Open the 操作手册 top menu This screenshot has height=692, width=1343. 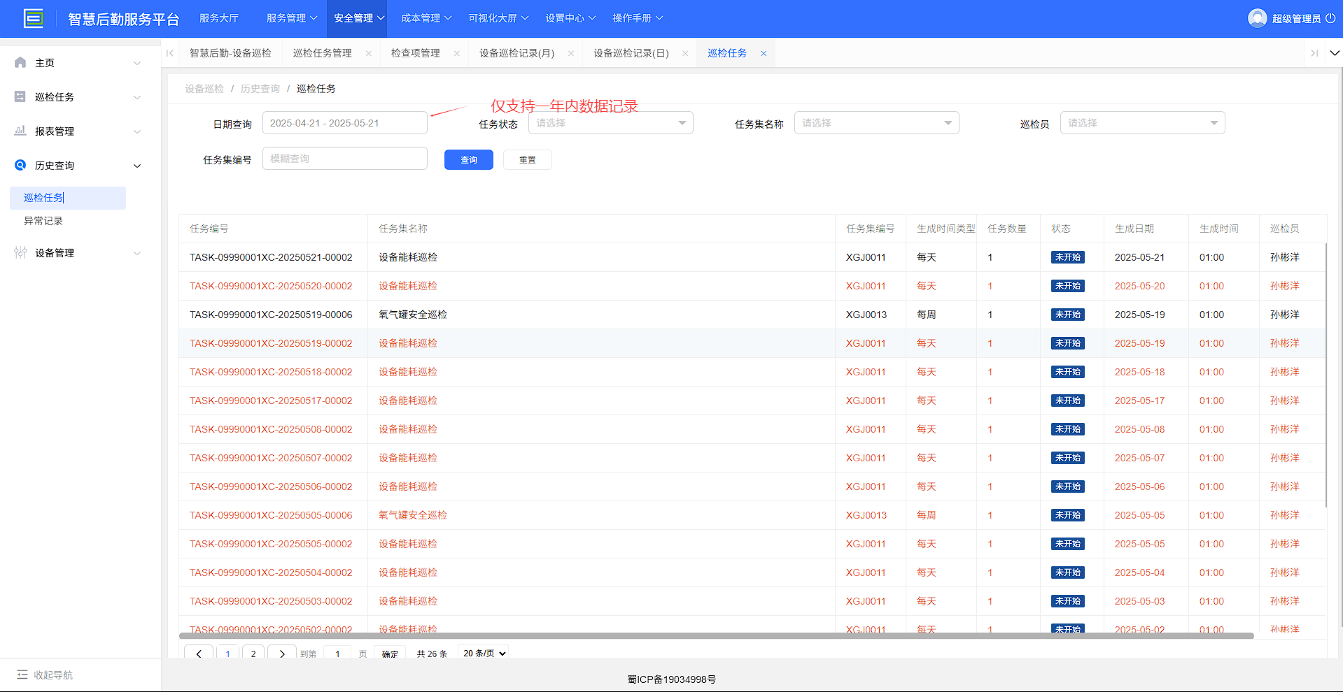pos(638,18)
